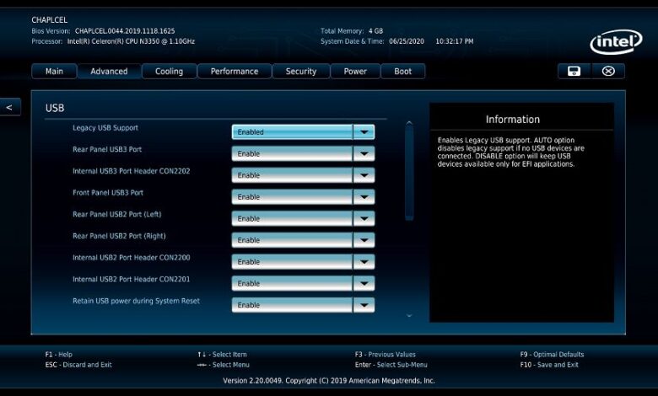Open Legacy USB Support dropdown
Image resolution: width=658 pixels, height=396 pixels.
tap(303, 132)
